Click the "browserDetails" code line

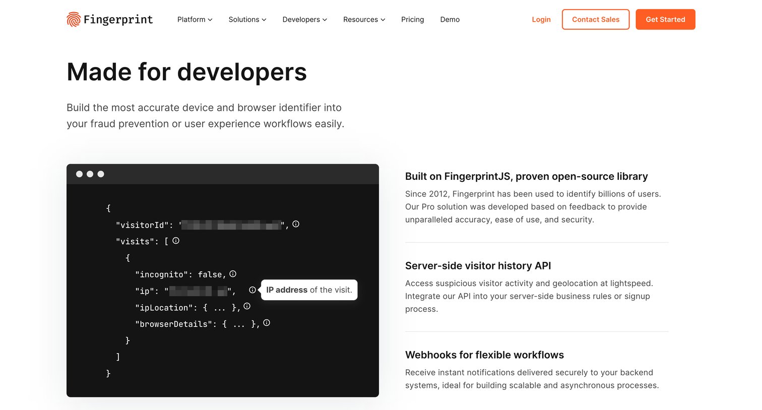click(198, 324)
